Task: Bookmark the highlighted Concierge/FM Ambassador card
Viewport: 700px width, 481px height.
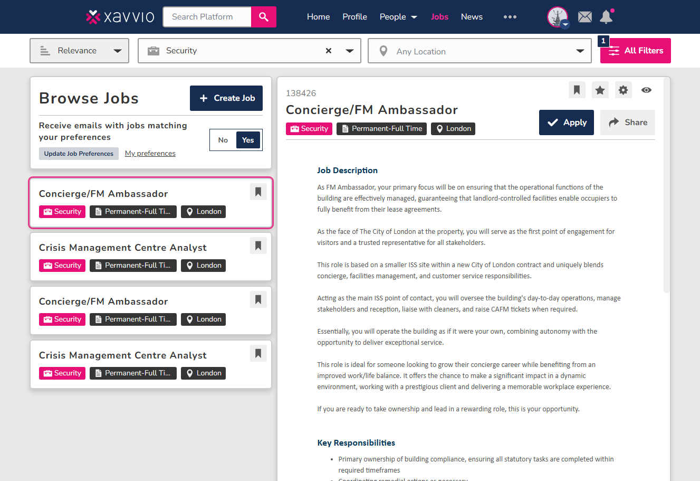Action: pos(258,192)
